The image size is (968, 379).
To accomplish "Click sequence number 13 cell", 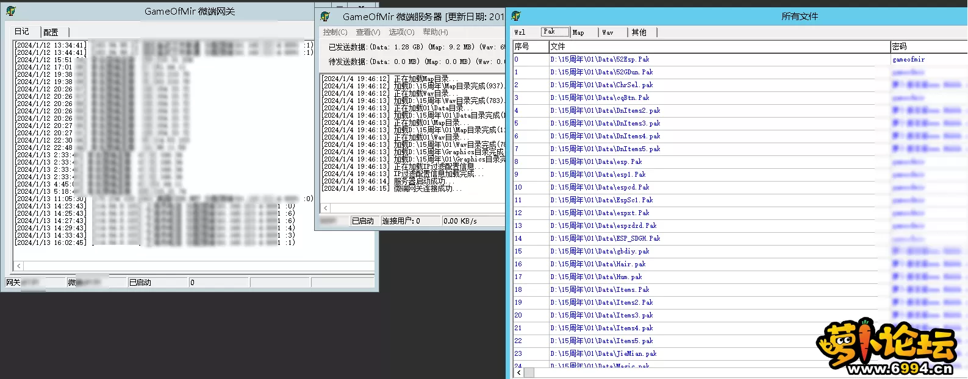I will 531,225.
